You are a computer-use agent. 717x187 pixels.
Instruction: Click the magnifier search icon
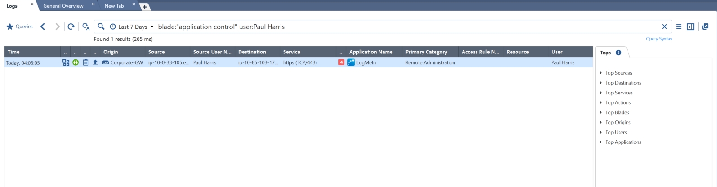101,27
